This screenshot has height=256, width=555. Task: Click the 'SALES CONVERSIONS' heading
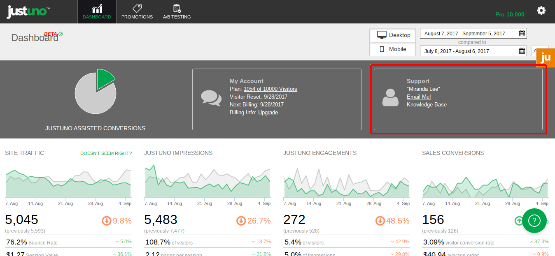click(453, 153)
